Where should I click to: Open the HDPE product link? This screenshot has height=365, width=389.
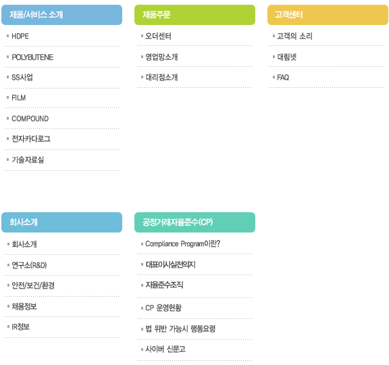pyautogui.click(x=20, y=36)
